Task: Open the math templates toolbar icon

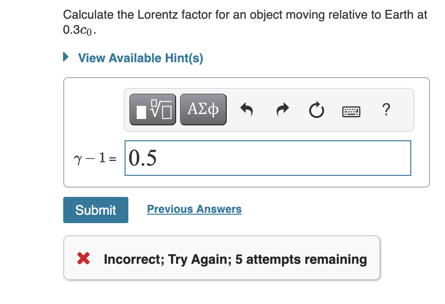Action: point(152,109)
